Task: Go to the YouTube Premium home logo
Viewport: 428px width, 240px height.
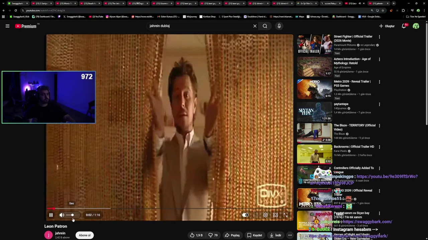Action: pos(26,26)
